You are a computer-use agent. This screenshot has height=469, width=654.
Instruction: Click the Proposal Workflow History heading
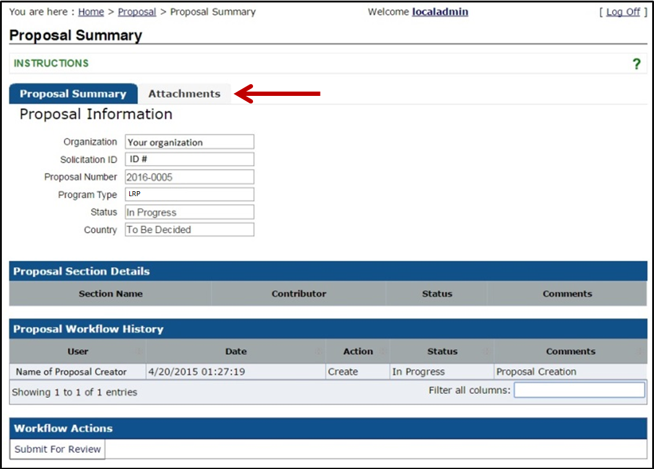coord(88,329)
